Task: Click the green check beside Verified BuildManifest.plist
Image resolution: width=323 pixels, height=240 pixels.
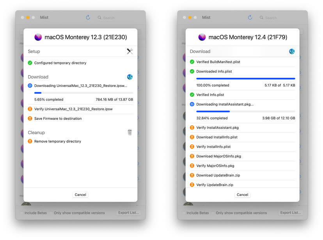Action: (192, 62)
